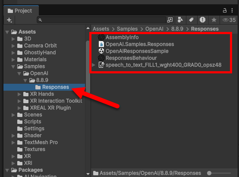Expand XREAL XR Plugin folder arrow

pyautogui.click(x=19, y=108)
